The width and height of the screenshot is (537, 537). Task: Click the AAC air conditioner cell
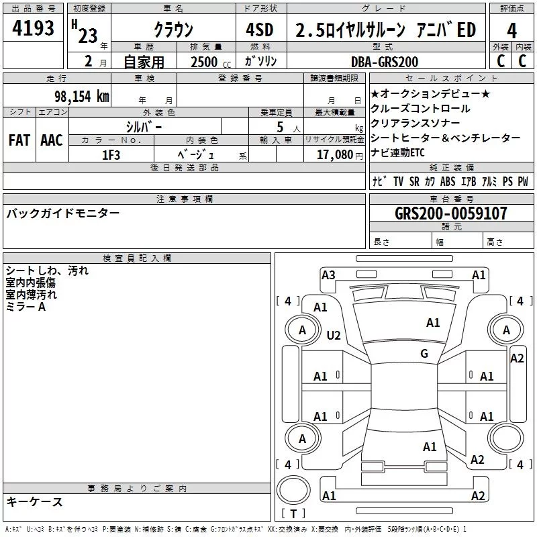pos(52,140)
